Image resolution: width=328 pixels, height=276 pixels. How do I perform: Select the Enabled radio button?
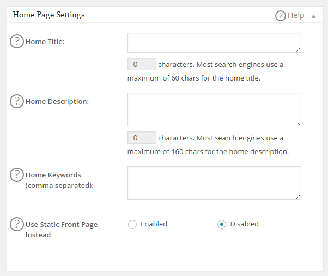(x=132, y=224)
